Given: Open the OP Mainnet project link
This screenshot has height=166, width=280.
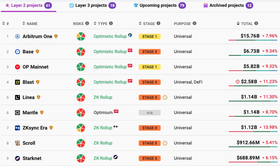Looking at the screenshot, I should coord(36,67).
